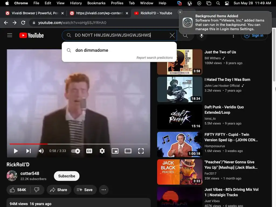Subscribe to cotter548 channel

[x=67, y=176]
